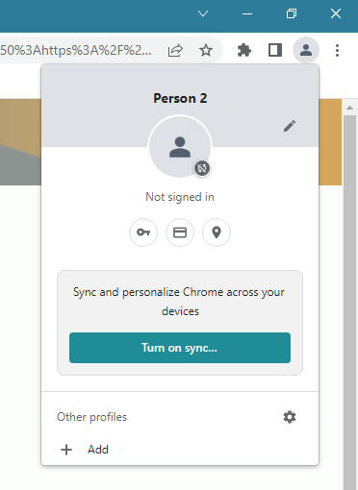Open Chrome's three-dot menu
The height and width of the screenshot is (490, 358).
337,50
